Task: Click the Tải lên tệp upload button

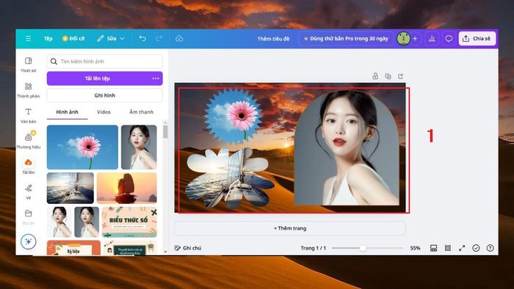Action: click(x=98, y=78)
